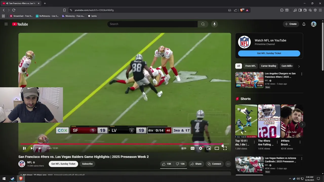This screenshot has width=324, height=182.
Task: Open Raiders vs Arizona Cardinals video title
Action: 280,160
